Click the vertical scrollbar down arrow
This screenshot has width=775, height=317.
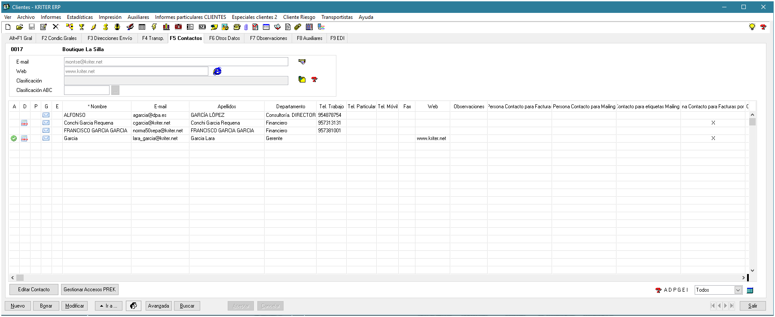click(x=752, y=271)
